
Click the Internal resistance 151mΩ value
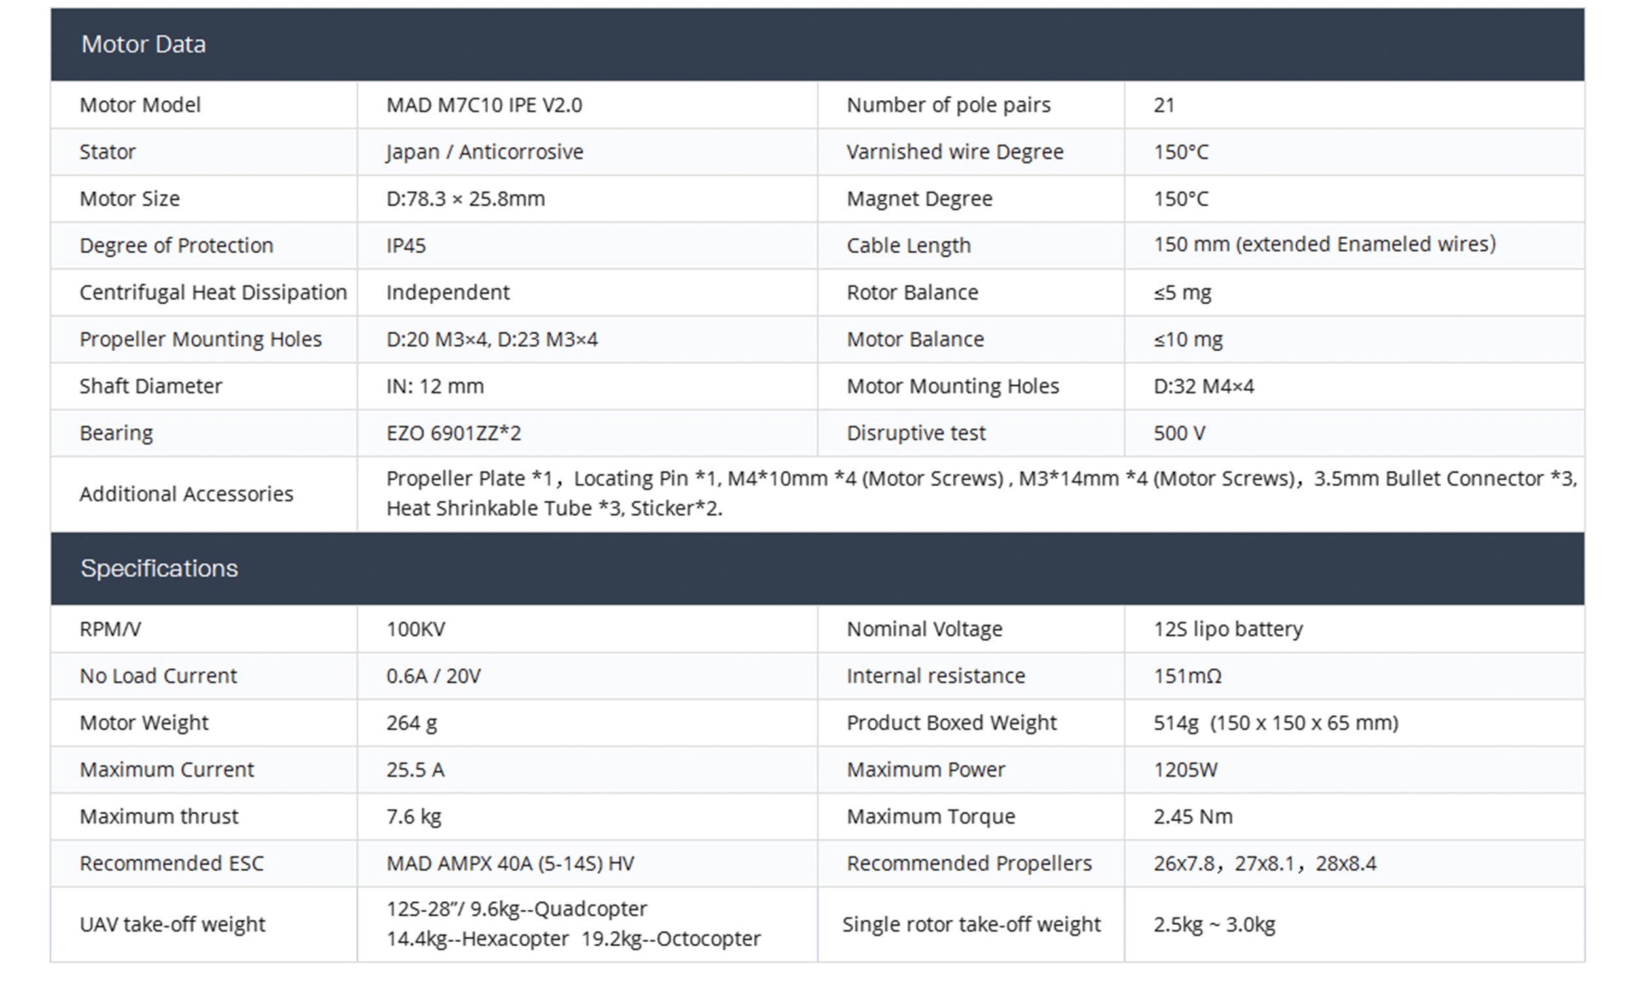pyautogui.click(x=1187, y=676)
